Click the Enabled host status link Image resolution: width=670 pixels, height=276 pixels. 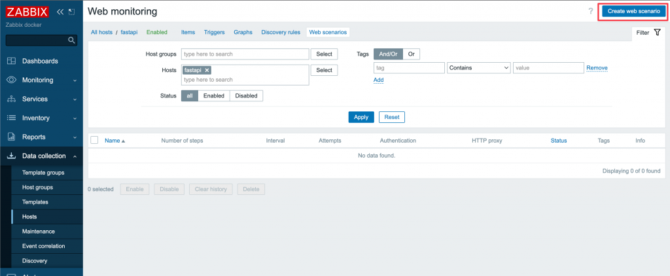157,32
